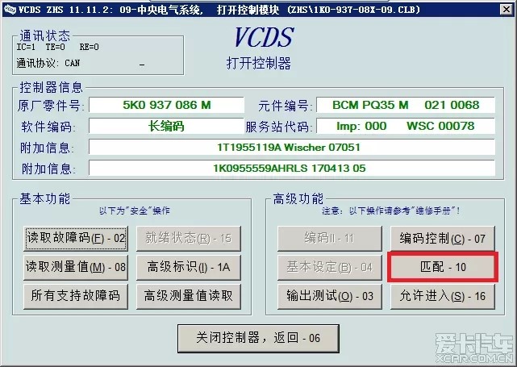This screenshot has width=517, height=367.
Task: Click the VCDS title bar application icon
Action: click(x=8, y=8)
